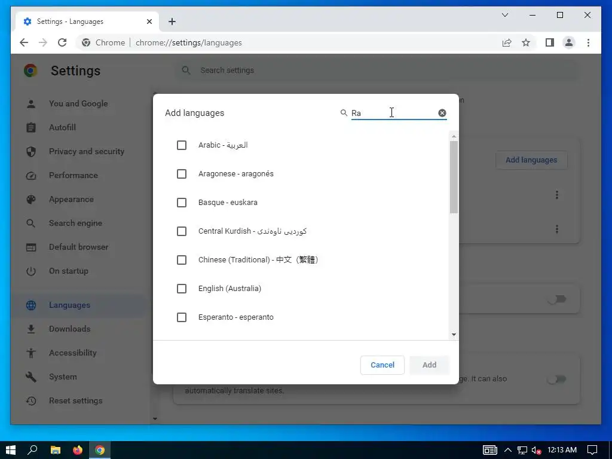Share this page icon in address bar
The height and width of the screenshot is (459, 612).
(x=507, y=42)
